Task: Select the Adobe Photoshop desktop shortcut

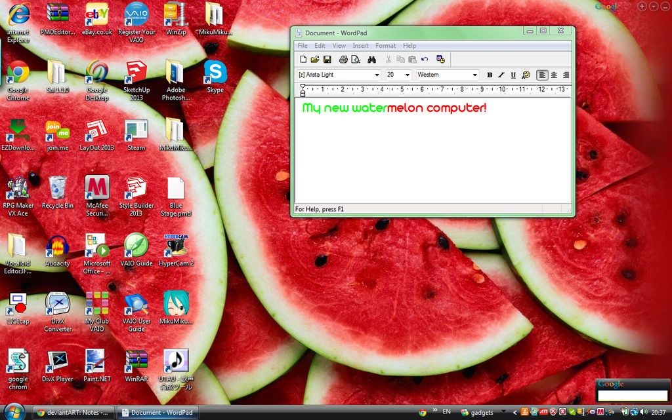Action: click(176, 81)
